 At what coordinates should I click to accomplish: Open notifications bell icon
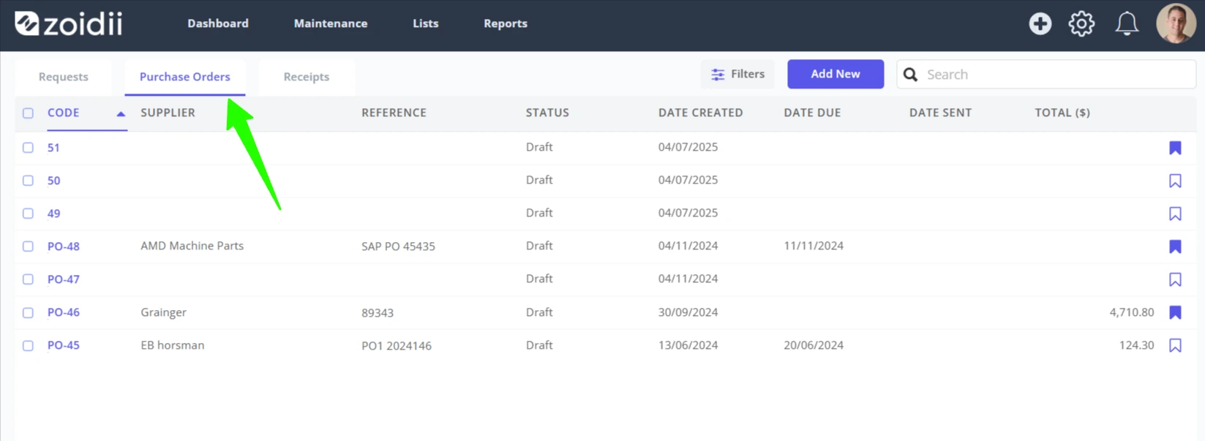click(1127, 23)
